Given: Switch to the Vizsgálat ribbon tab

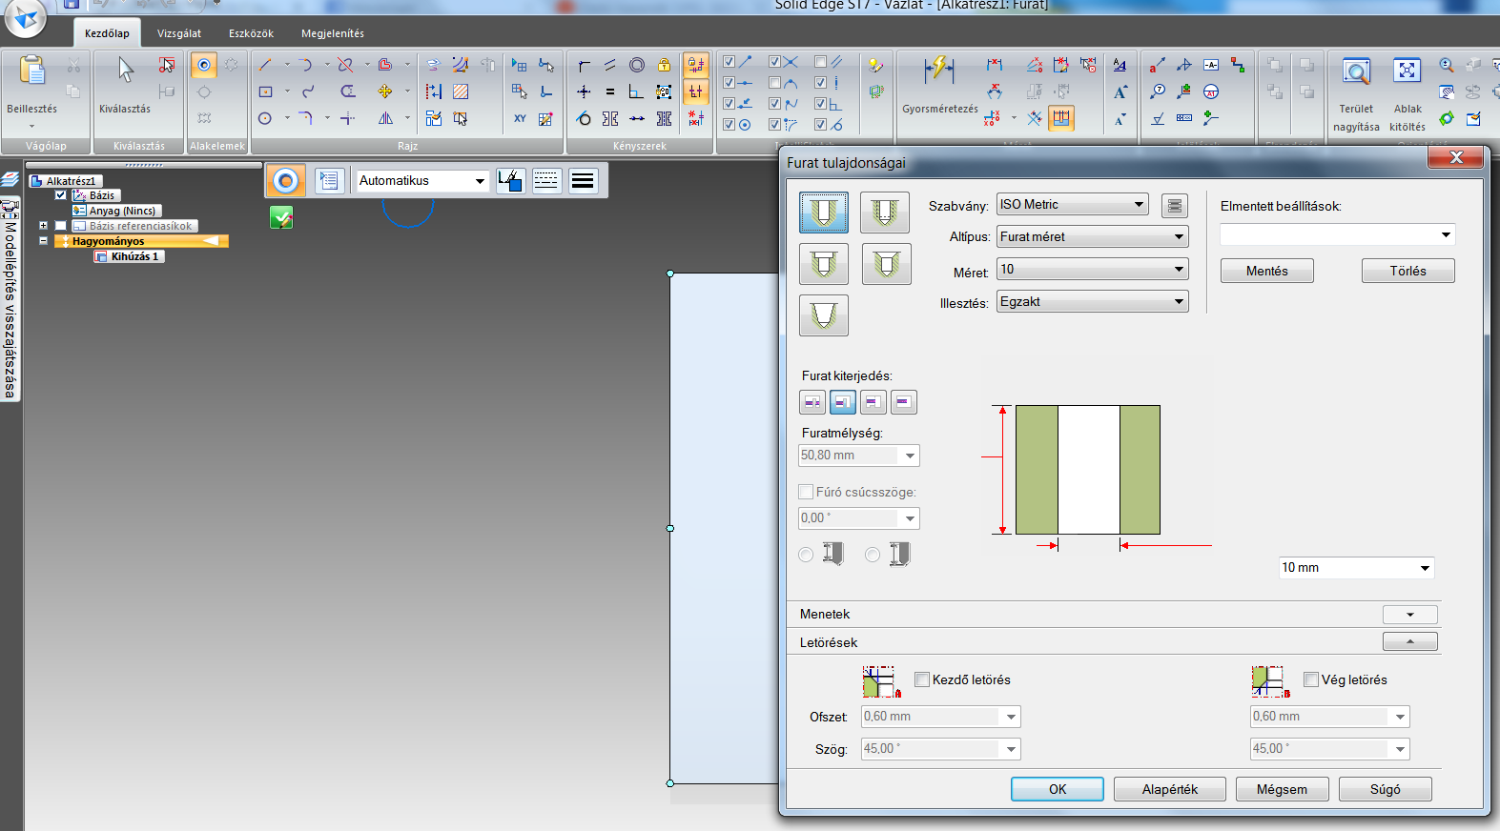Looking at the screenshot, I should coord(179,33).
